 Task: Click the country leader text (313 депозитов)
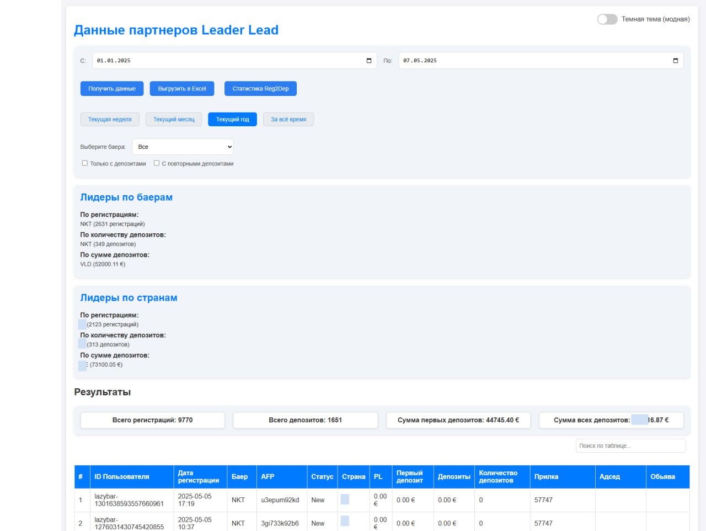108,345
